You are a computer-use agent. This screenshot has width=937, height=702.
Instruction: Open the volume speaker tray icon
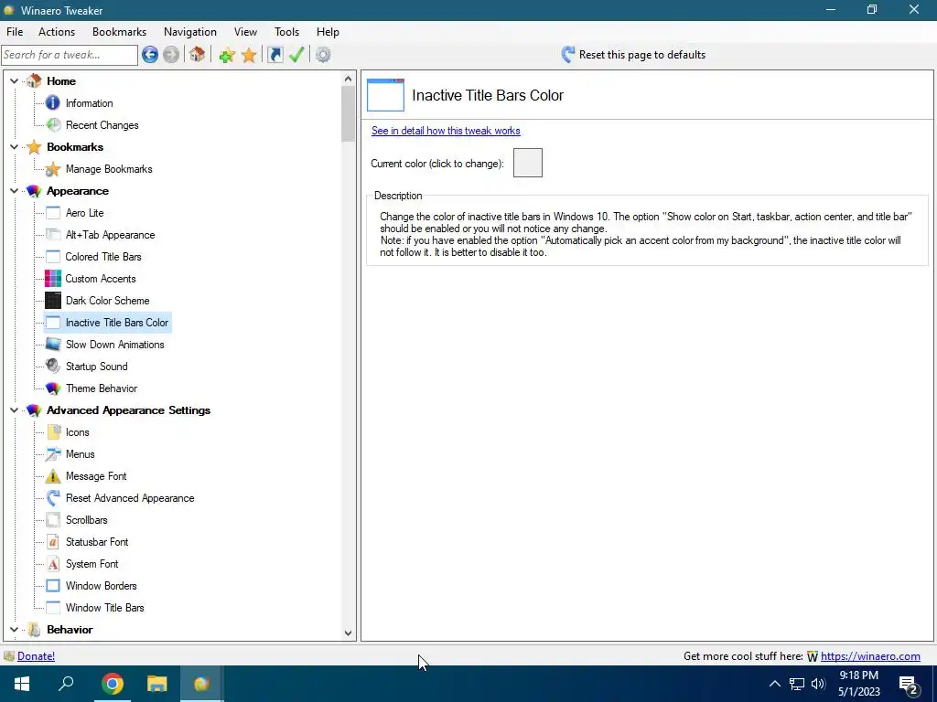click(818, 684)
